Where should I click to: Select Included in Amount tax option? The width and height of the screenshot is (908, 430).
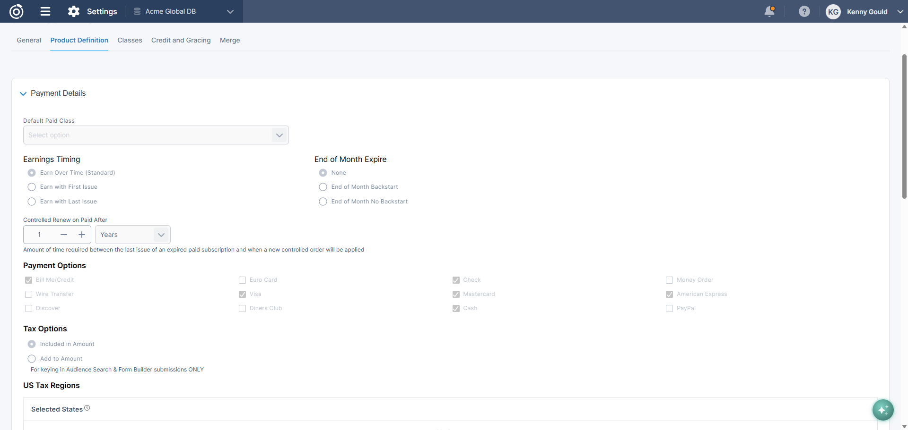32,344
